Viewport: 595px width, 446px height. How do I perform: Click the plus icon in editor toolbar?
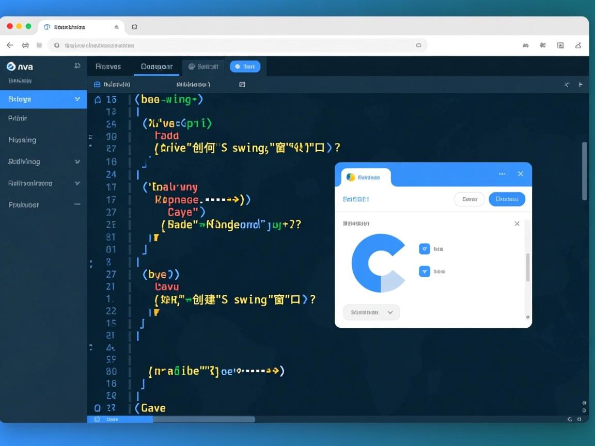(581, 85)
